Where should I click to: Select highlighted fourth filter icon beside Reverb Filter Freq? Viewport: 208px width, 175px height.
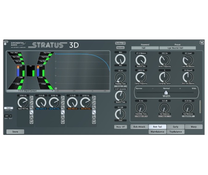click(x=94, y=112)
